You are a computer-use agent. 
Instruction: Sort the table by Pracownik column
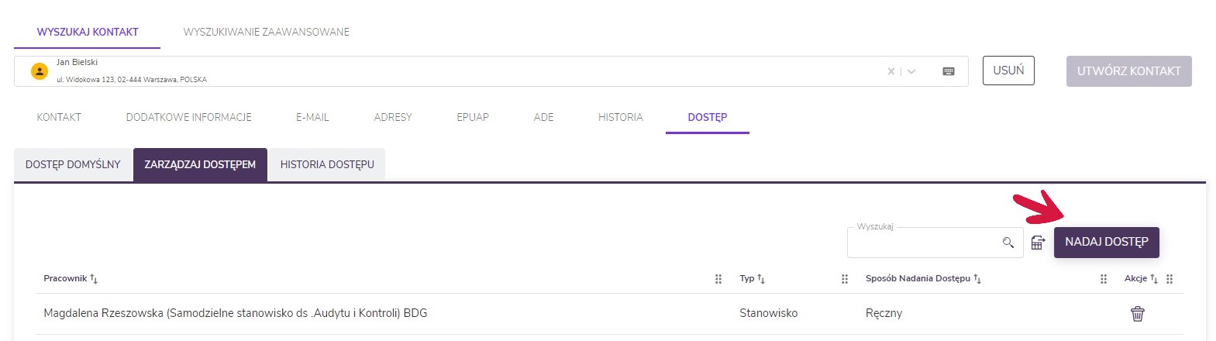(x=94, y=279)
